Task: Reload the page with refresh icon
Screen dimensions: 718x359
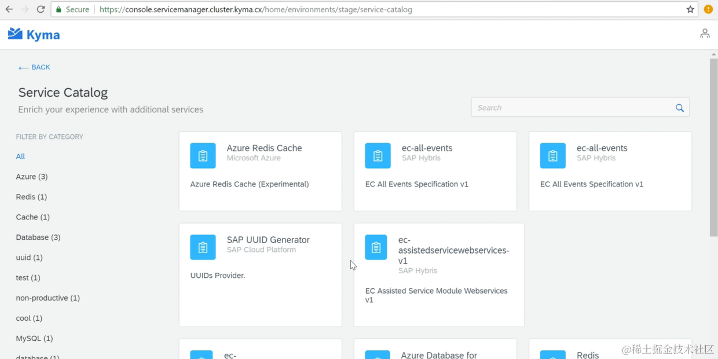Action: [x=41, y=9]
